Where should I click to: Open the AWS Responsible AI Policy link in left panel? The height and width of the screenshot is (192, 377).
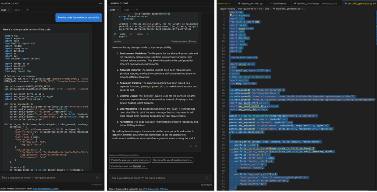coord(47,189)
